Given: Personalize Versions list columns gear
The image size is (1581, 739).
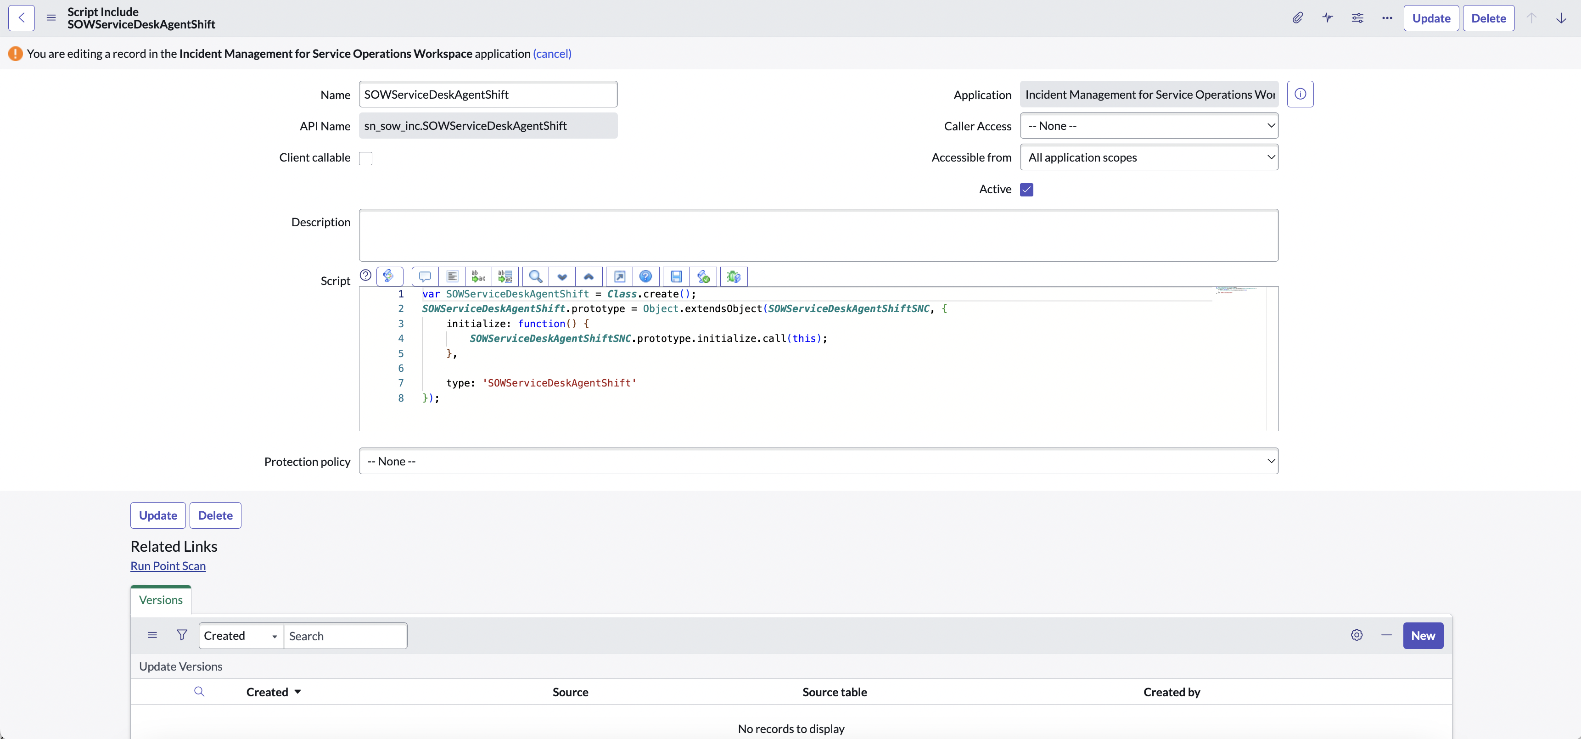Looking at the screenshot, I should (1357, 635).
